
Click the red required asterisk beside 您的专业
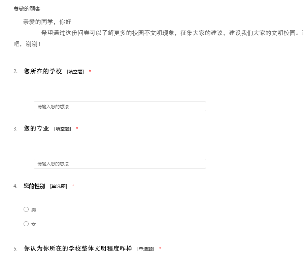(77, 128)
